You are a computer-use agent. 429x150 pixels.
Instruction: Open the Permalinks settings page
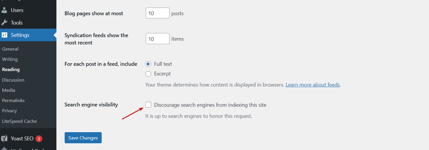(x=14, y=100)
